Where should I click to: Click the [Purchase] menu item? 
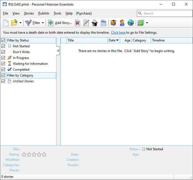[84, 13]
